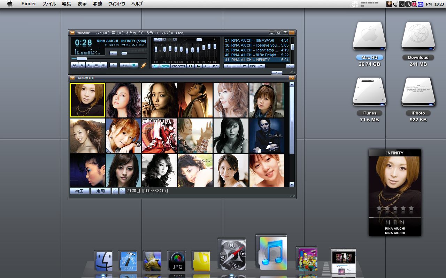Open playlist MISC menu

tap(253, 66)
